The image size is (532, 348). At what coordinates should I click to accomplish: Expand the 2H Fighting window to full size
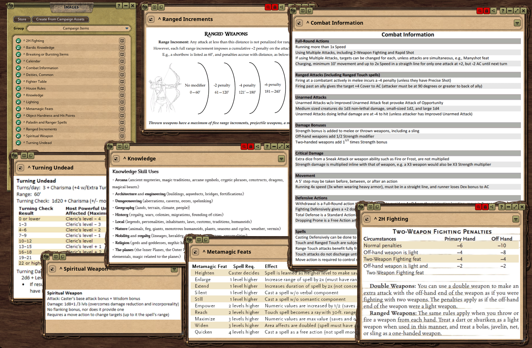click(x=515, y=207)
